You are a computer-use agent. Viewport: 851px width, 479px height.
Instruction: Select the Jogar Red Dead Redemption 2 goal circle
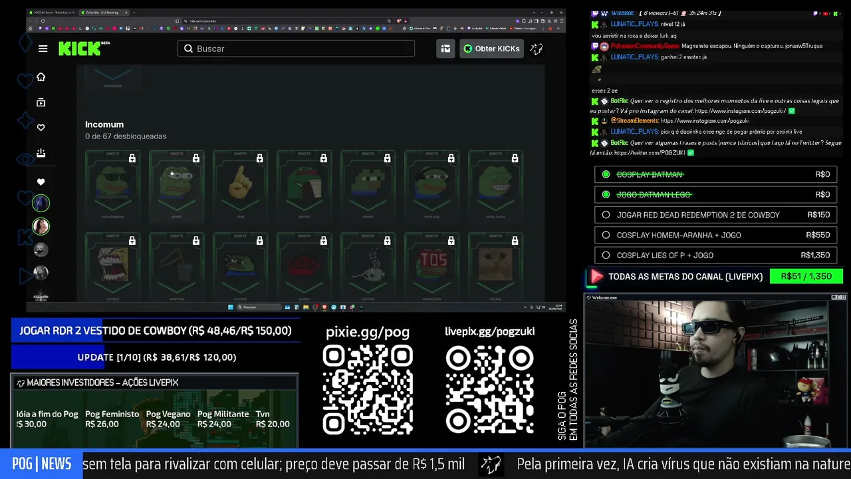606,215
